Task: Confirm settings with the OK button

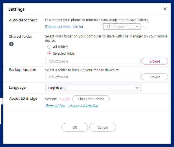Action: click(x=75, y=127)
